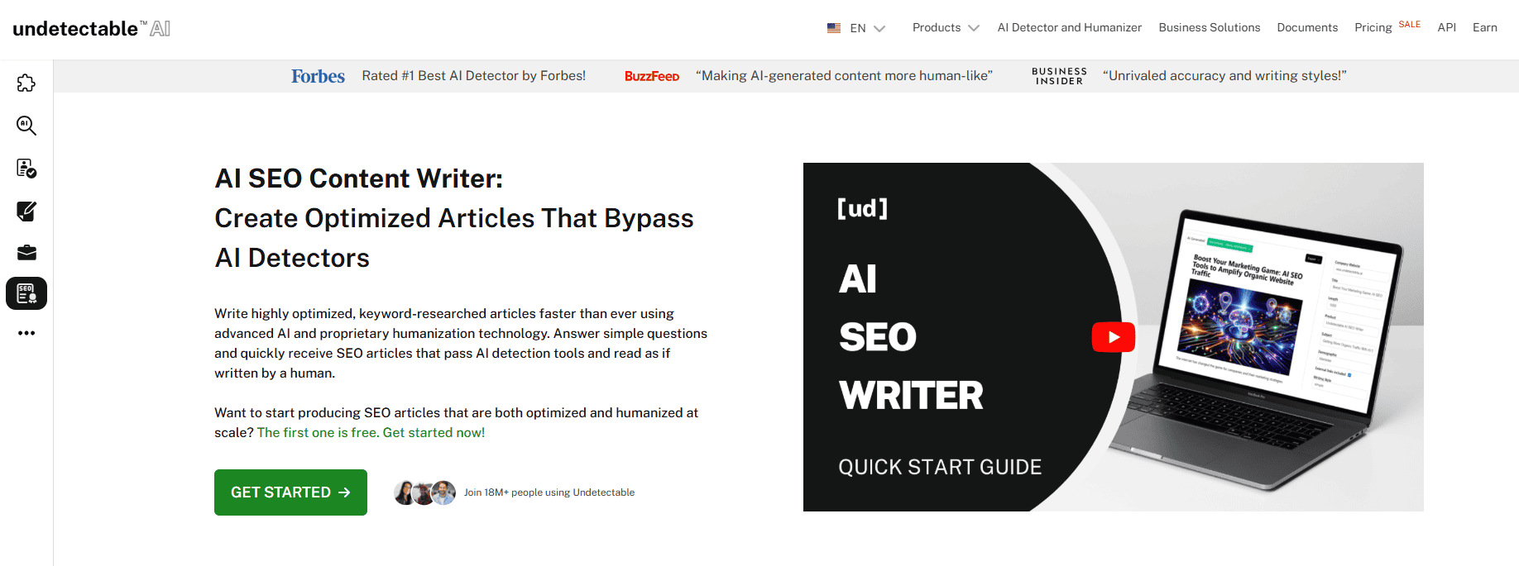The image size is (1519, 566).
Task: Click 'The first one is free. Get started now!' link
Action: [x=371, y=432]
